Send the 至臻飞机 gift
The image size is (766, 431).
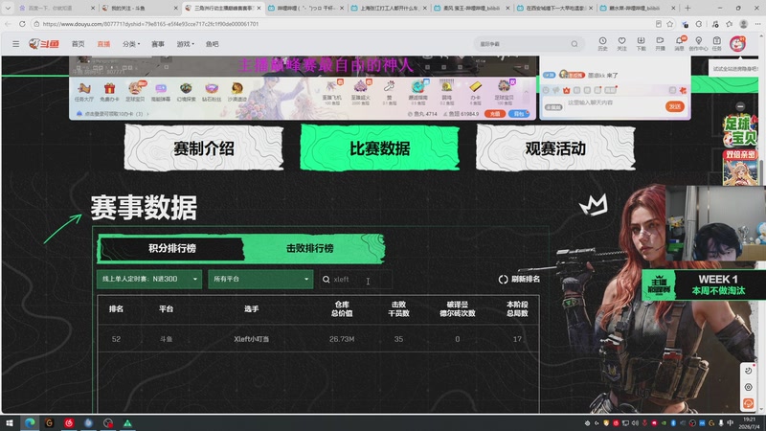pos(331,91)
